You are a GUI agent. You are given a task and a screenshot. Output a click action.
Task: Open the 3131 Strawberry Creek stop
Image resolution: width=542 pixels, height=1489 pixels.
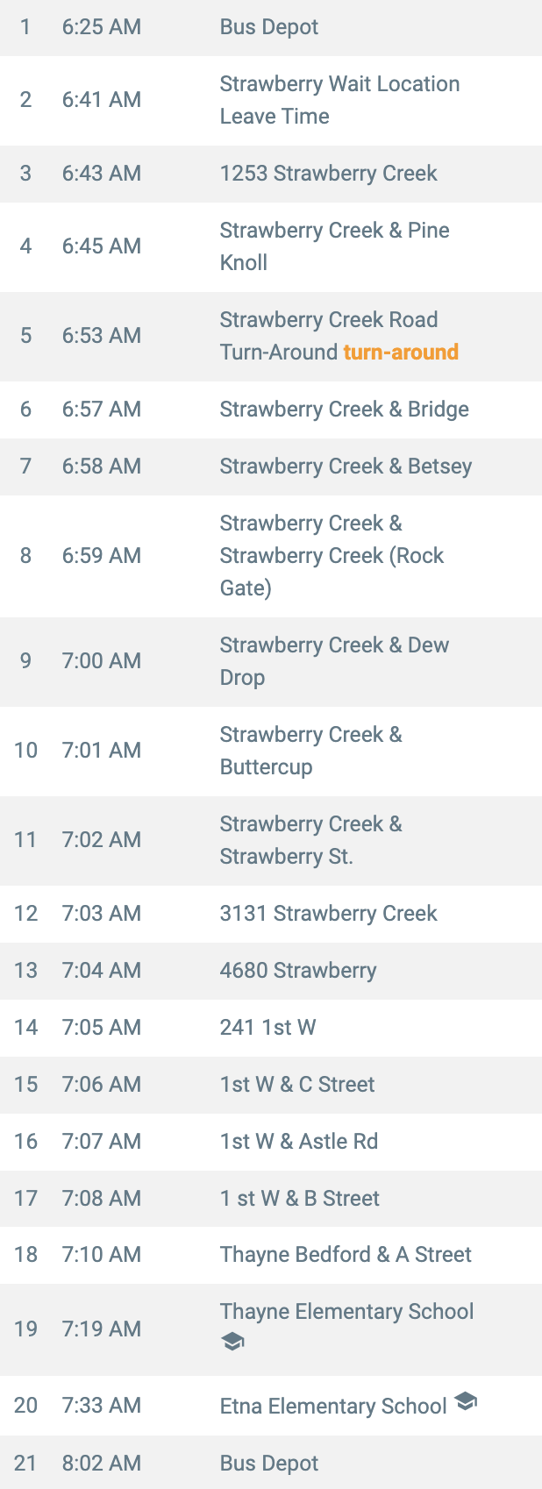coord(271,914)
